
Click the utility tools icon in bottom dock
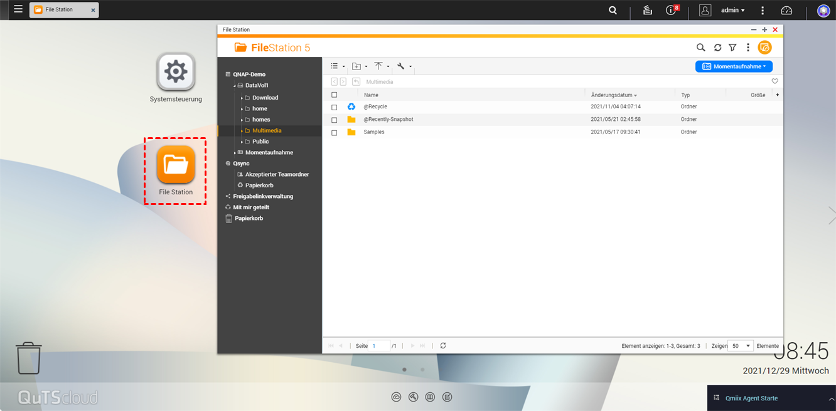click(413, 397)
